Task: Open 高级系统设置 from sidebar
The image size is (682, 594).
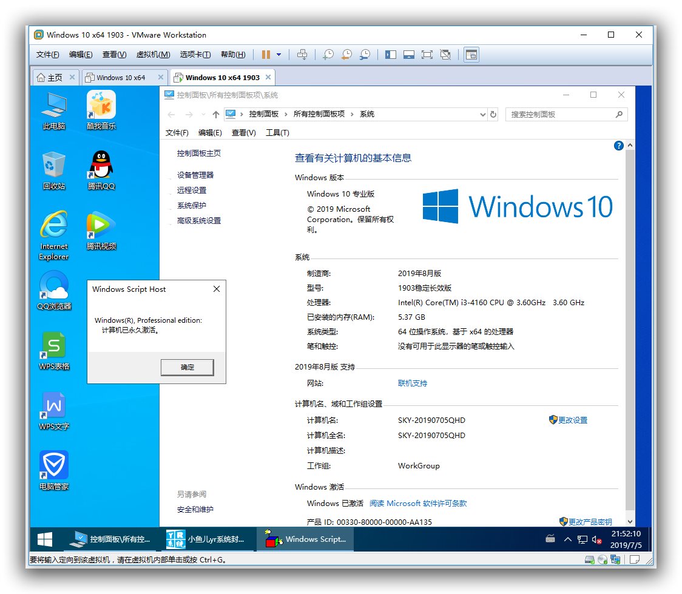Action: pyautogui.click(x=199, y=220)
